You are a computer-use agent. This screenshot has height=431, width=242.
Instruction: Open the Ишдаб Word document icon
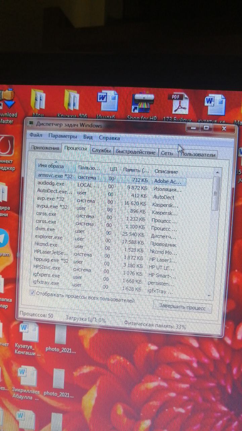pos(107,105)
